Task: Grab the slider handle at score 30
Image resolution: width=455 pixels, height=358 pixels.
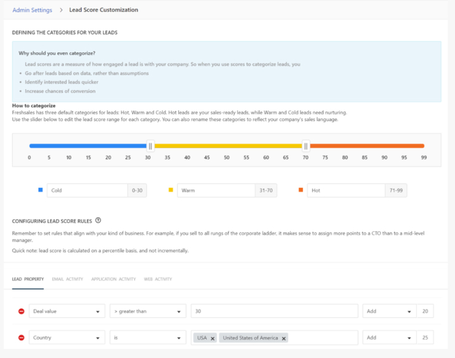Action: [150, 146]
